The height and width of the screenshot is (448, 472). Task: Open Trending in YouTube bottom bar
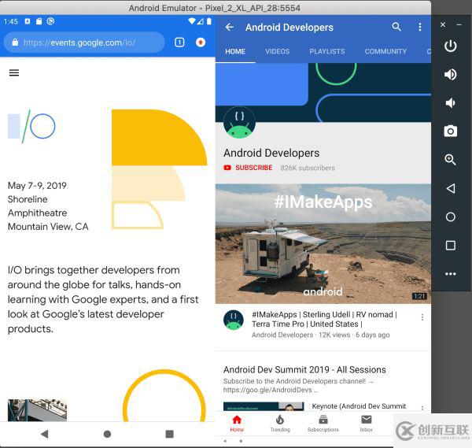280,424
